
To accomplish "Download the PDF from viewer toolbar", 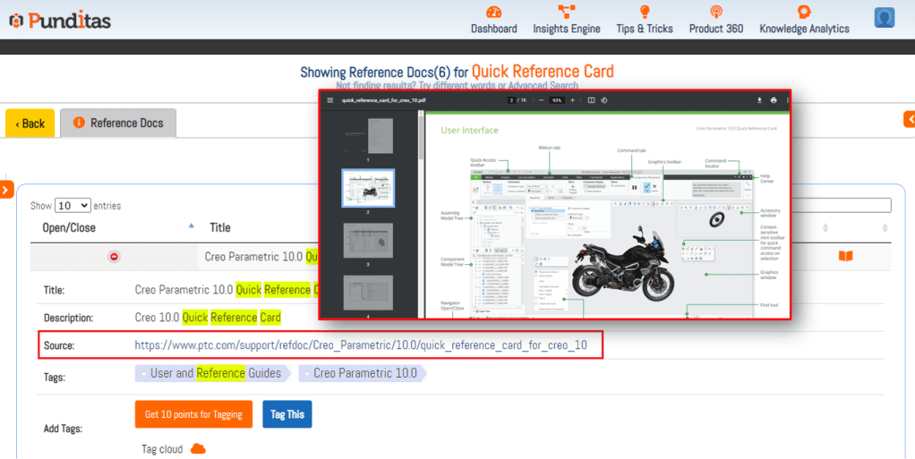I will point(759,100).
